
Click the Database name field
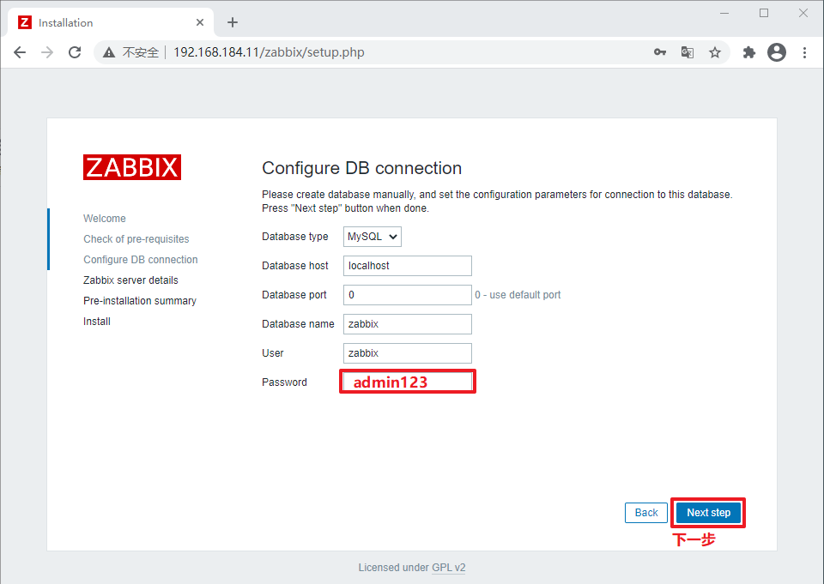(407, 324)
